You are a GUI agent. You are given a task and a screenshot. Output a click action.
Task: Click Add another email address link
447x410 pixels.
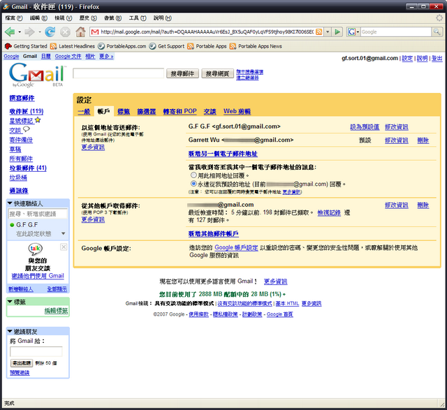[x=223, y=154]
